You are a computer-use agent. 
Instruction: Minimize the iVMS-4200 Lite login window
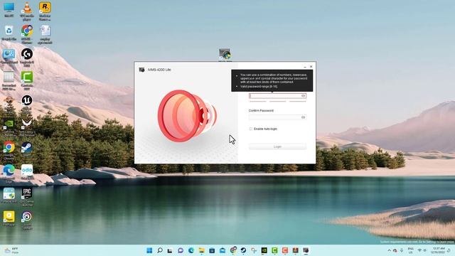pyautogui.click(x=305, y=67)
